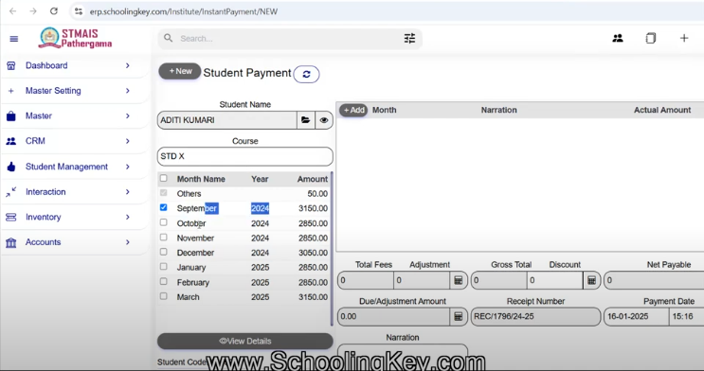Click the plus icon in header
This screenshot has height=371, width=704.
coord(684,38)
